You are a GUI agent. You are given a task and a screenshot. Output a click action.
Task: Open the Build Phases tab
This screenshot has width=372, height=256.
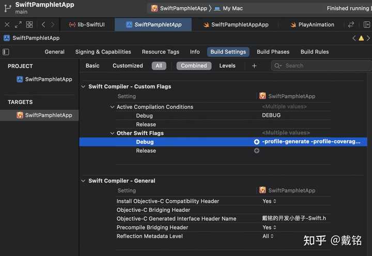tap(273, 52)
